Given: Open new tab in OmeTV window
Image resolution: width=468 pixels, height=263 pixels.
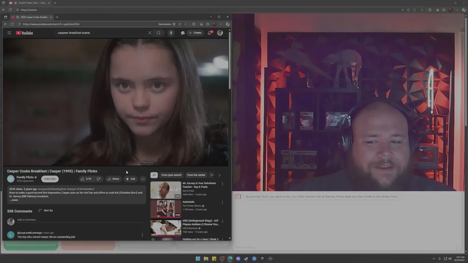Looking at the screenshot, I should pos(55,3).
